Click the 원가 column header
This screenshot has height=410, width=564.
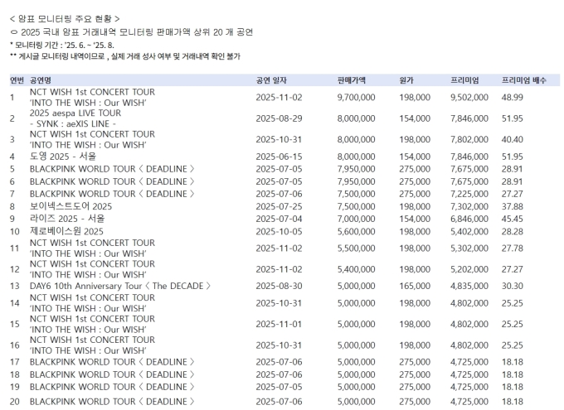pyautogui.click(x=406, y=80)
